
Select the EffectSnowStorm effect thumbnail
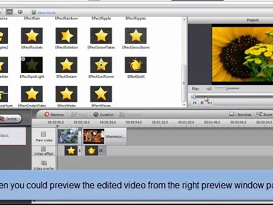coord(136,36)
